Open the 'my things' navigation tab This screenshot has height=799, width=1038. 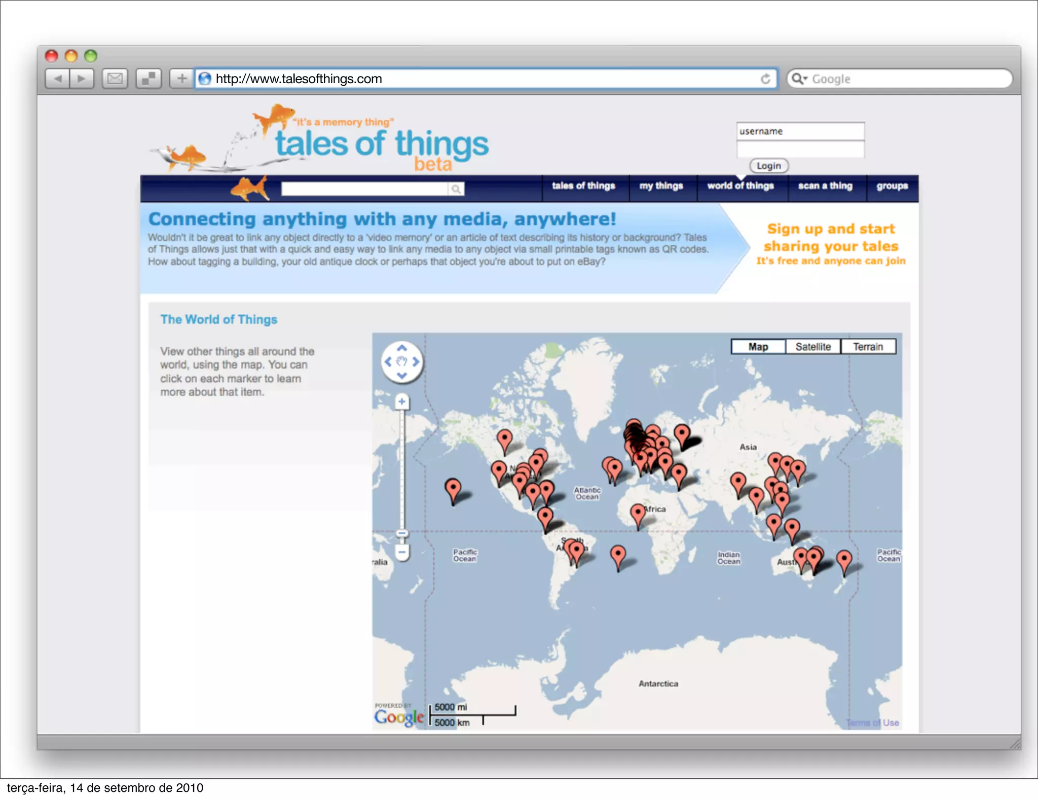pos(661,186)
